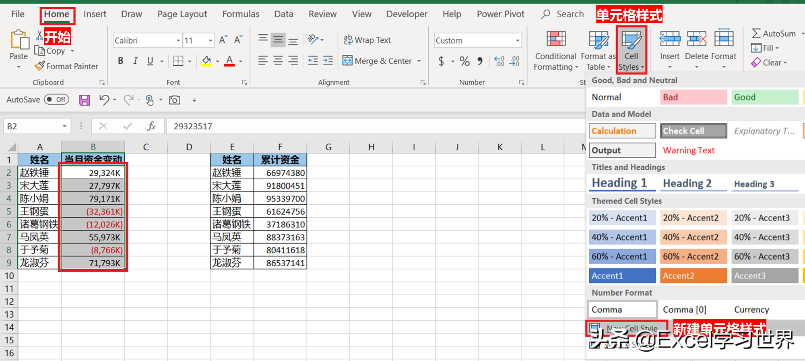Apply the Good cell style
Image resolution: width=805 pixels, height=361 pixels.
(765, 97)
